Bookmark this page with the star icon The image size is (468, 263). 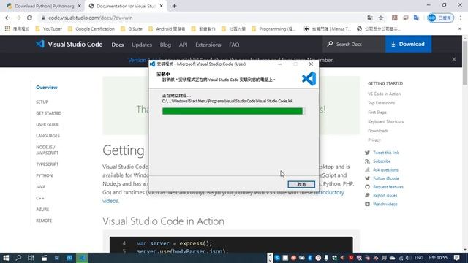coord(381,18)
